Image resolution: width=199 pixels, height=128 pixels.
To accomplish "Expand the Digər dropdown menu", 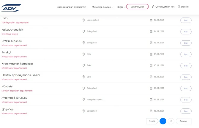I will click(121, 7).
